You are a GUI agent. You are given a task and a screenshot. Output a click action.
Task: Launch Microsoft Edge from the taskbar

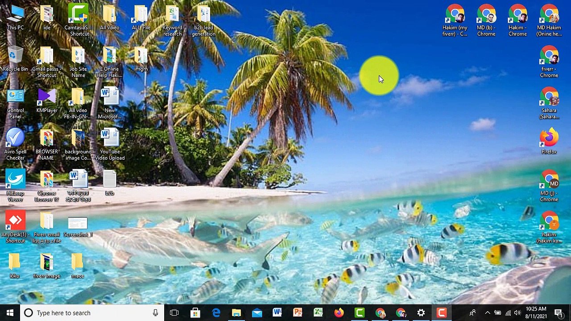click(216, 313)
